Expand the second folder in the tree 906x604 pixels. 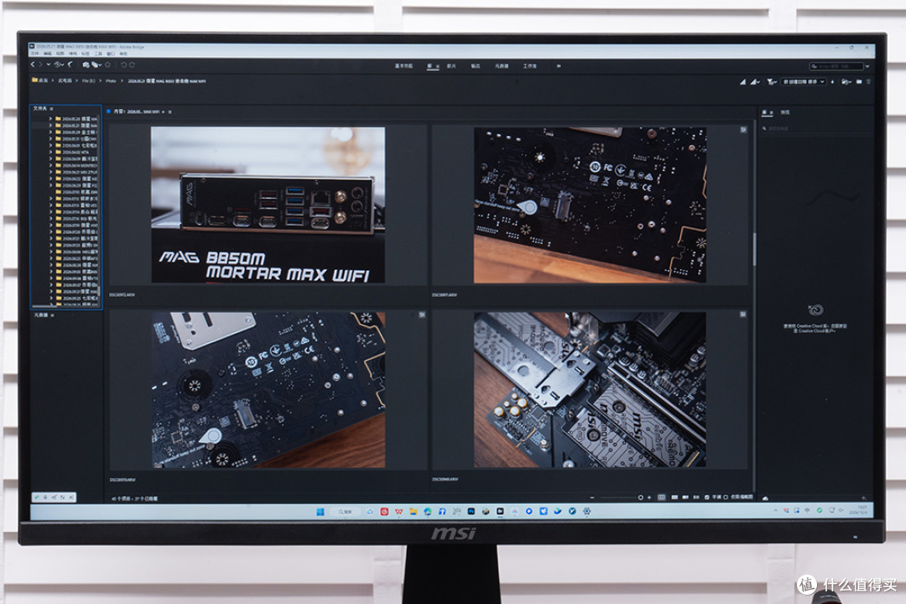[x=50, y=126]
